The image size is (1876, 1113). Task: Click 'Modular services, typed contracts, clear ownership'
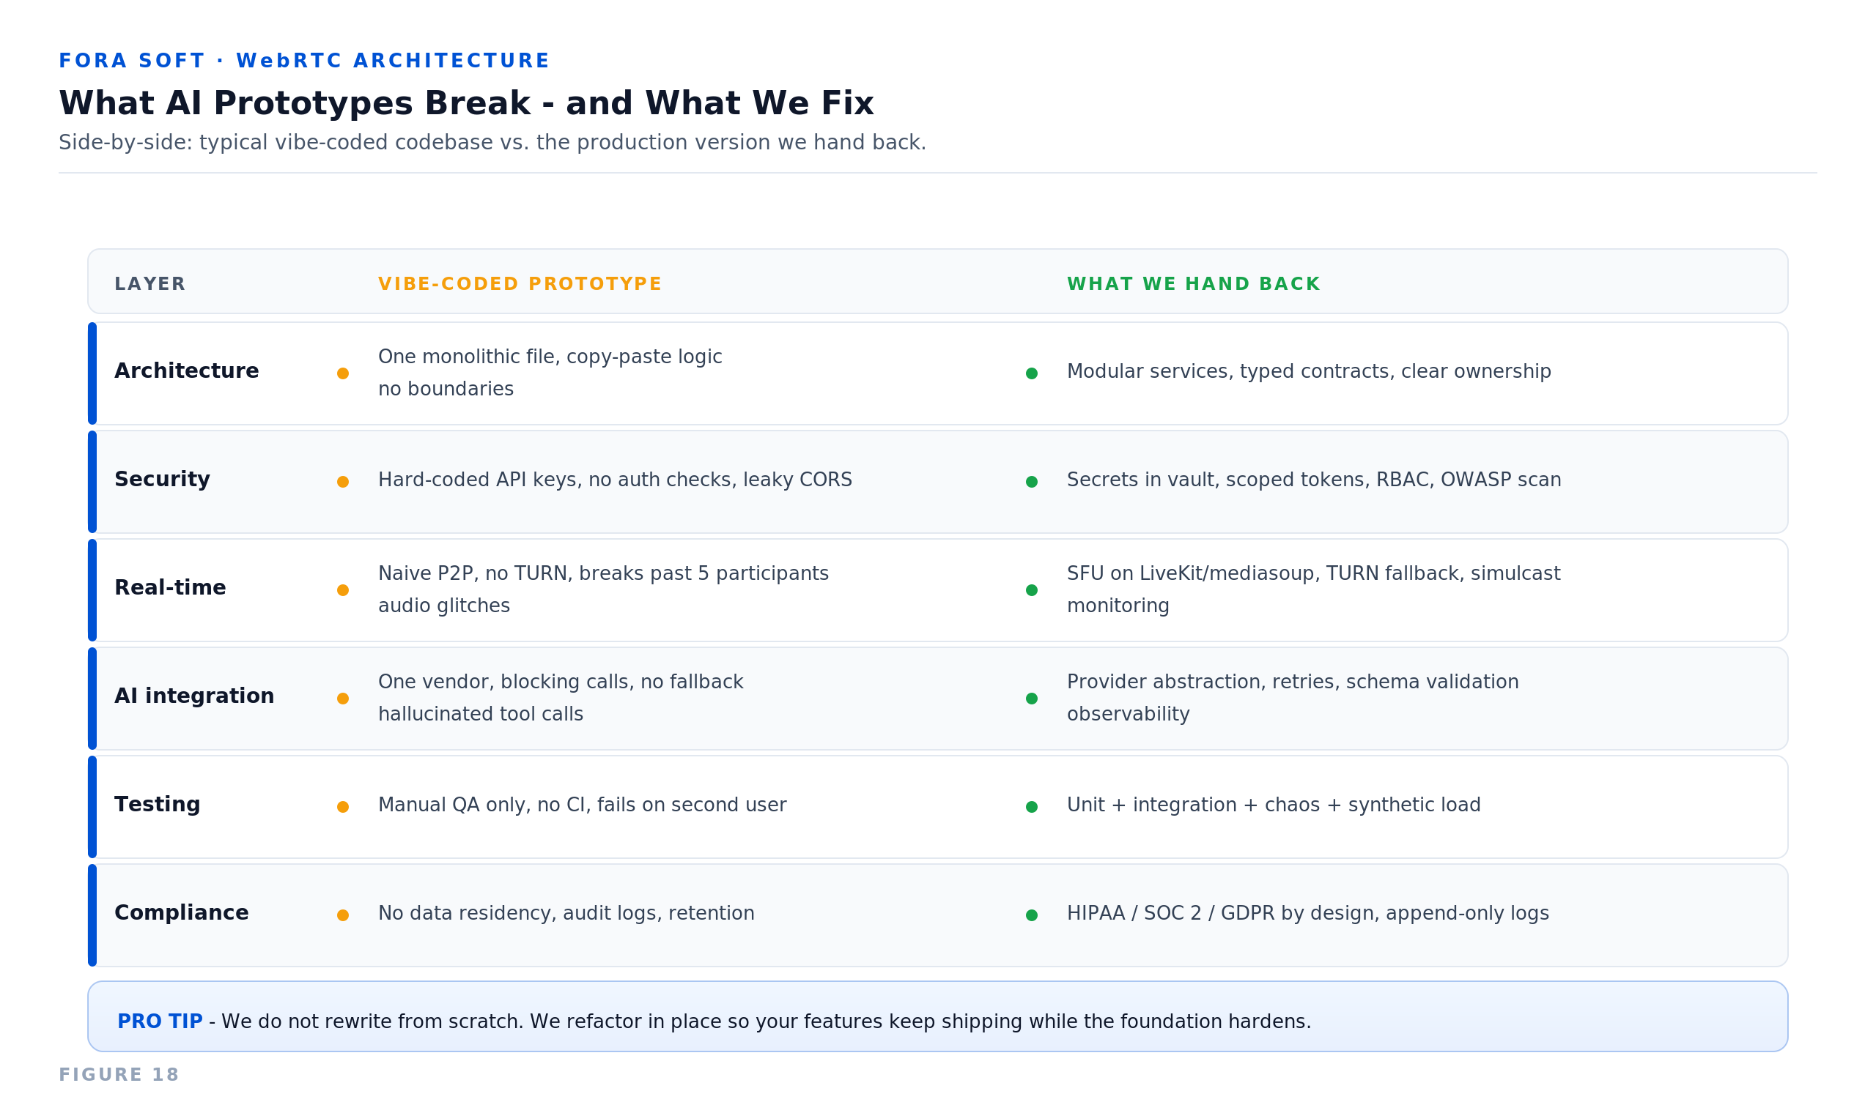pyautogui.click(x=1309, y=372)
